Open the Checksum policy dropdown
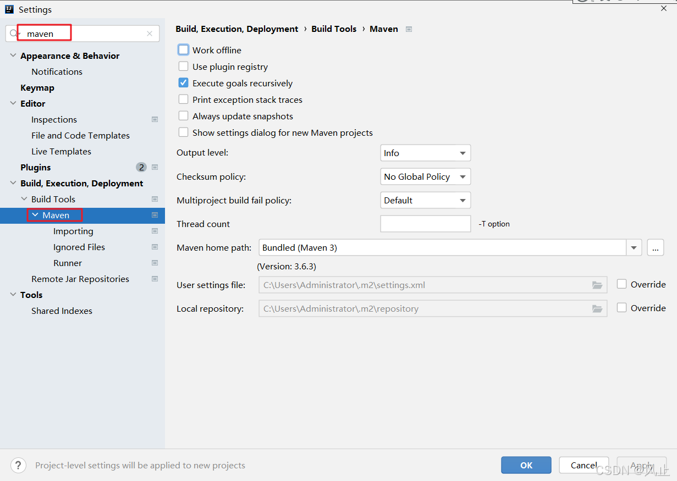This screenshot has width=677, height=481. pos(425,176)
